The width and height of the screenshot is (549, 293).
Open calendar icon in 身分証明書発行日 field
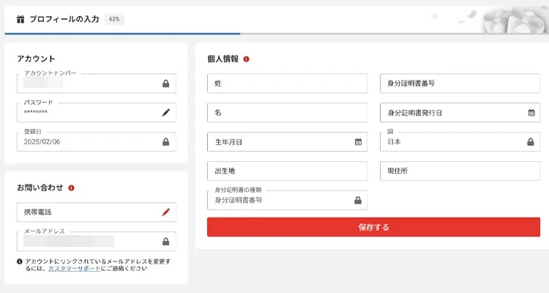(x=531, y=113)
